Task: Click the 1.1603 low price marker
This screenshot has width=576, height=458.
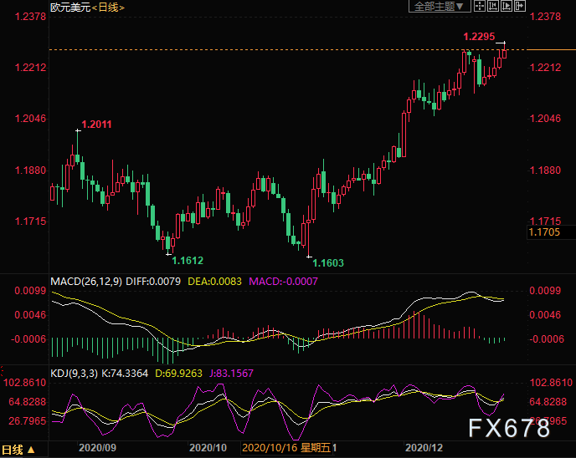Action: click(x=327, y=263)
